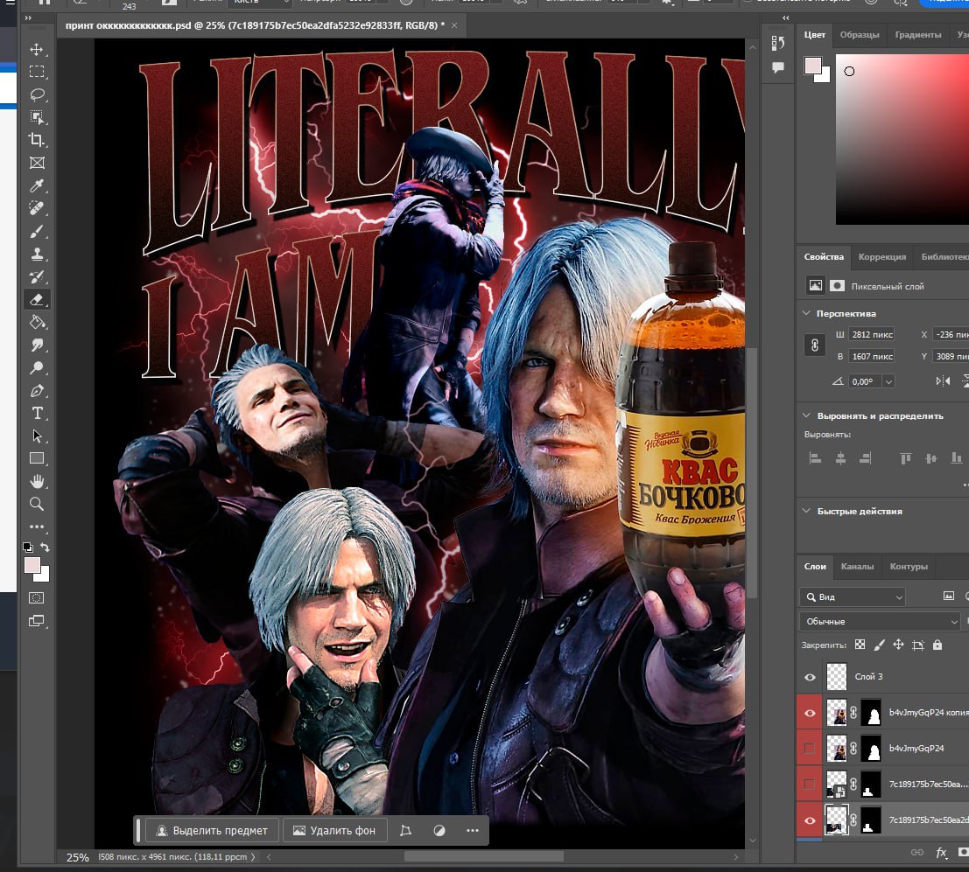Expand the collapsed toolbar double arrows

click(x=28, y=17)
